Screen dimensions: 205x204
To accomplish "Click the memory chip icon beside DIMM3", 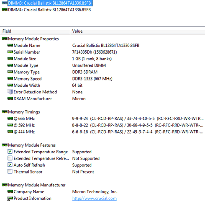I will click(5, 3).
